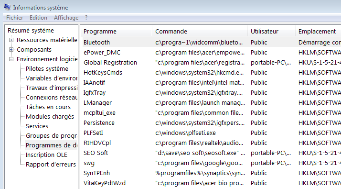The image size is (341, 189).
Task: Select Modules chargés tree item
Action: (x=50, y=117)
